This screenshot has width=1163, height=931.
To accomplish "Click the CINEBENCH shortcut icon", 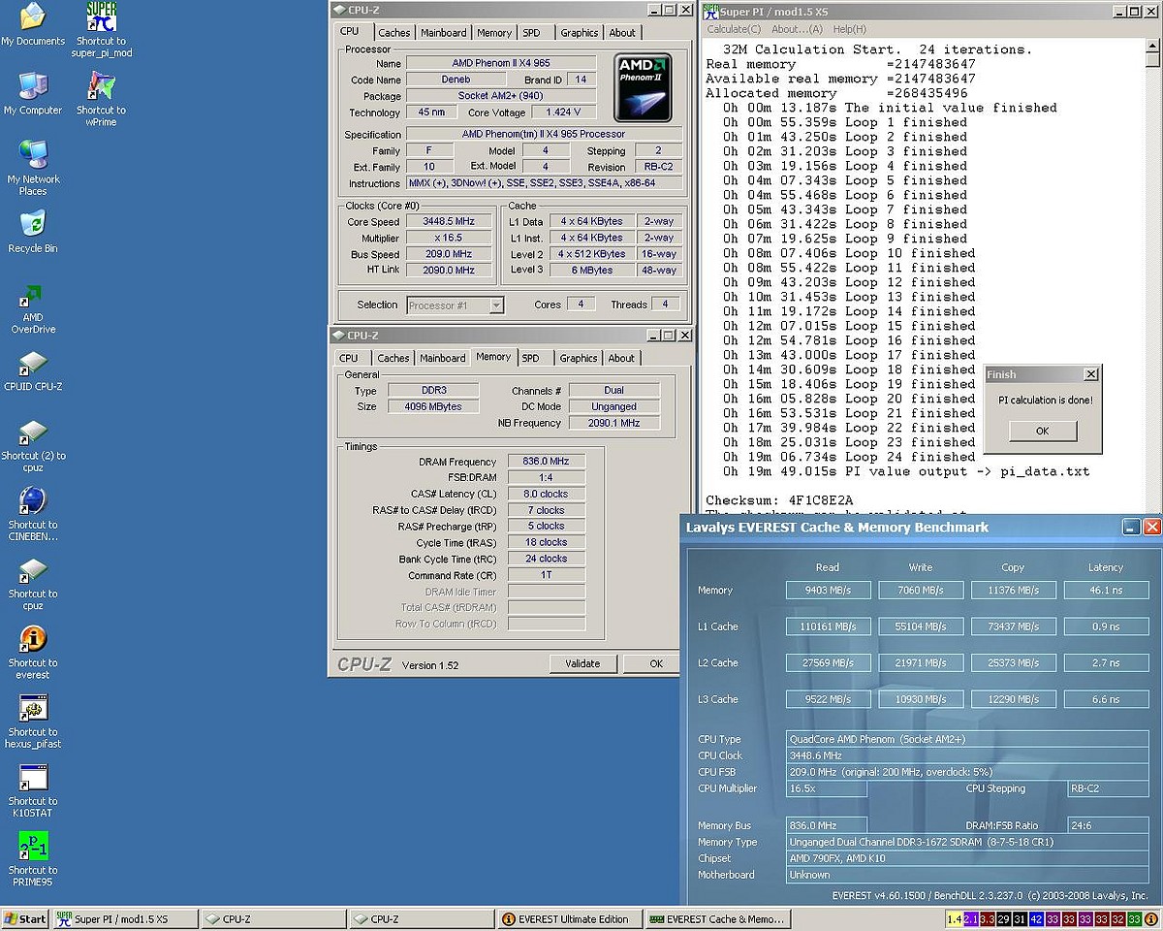I will tap(33, 514).
